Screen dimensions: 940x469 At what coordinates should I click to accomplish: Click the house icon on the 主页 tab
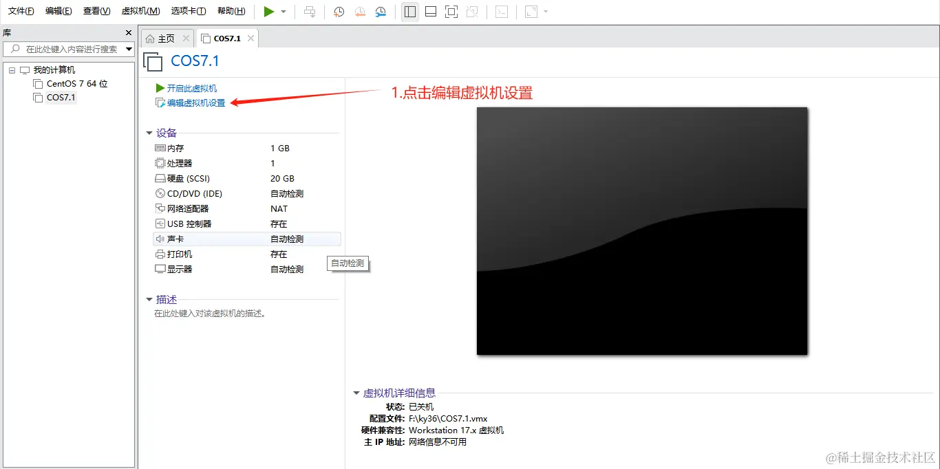(x=150, y=39)
